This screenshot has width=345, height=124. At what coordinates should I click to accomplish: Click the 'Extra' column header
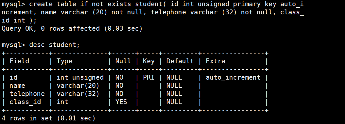[x=216, y=61]
